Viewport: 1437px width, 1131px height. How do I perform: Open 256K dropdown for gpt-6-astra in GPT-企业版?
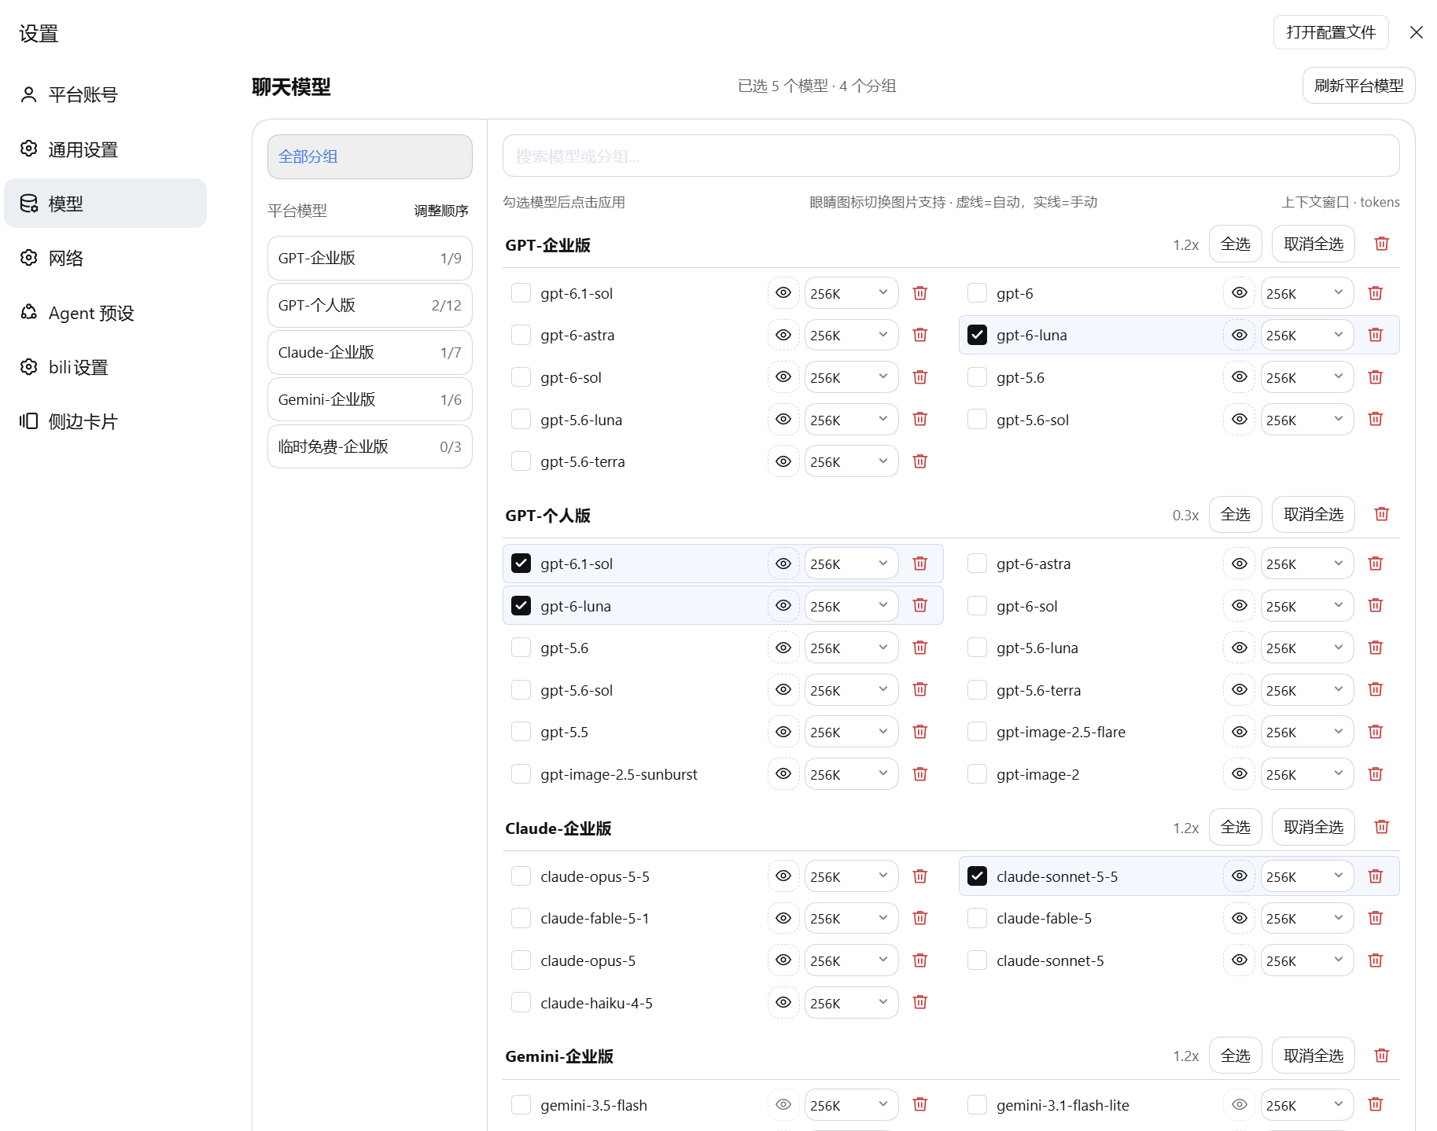(851, 335)
